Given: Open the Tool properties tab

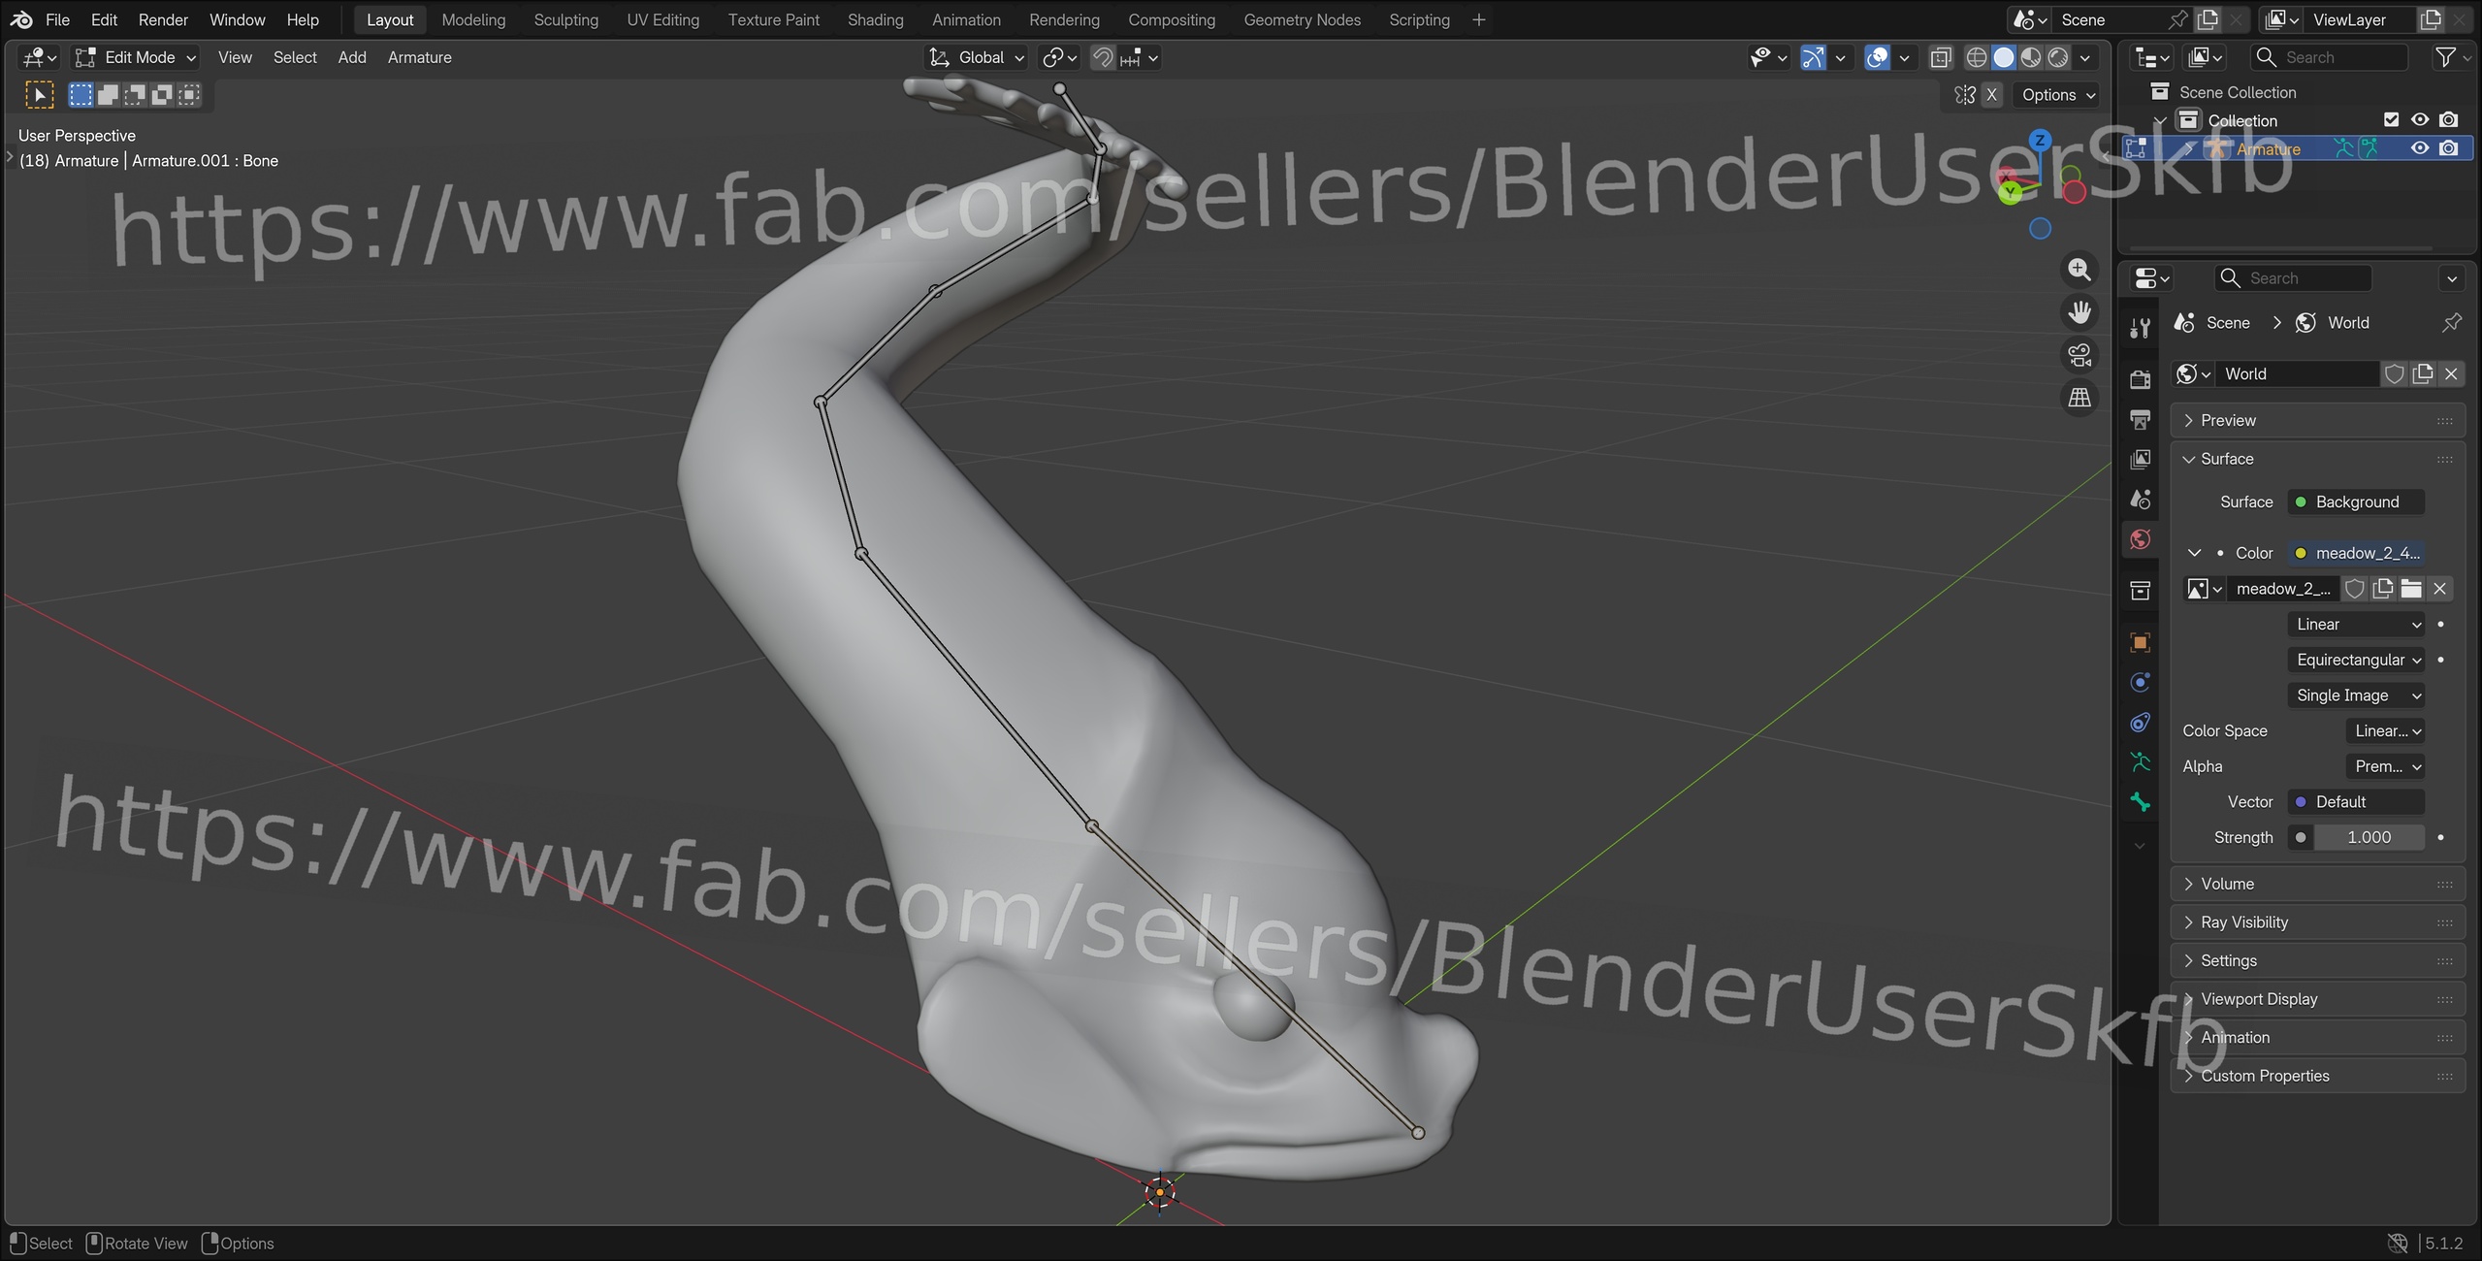Looking at the screenshot, I should click(x=2140, y=328).
